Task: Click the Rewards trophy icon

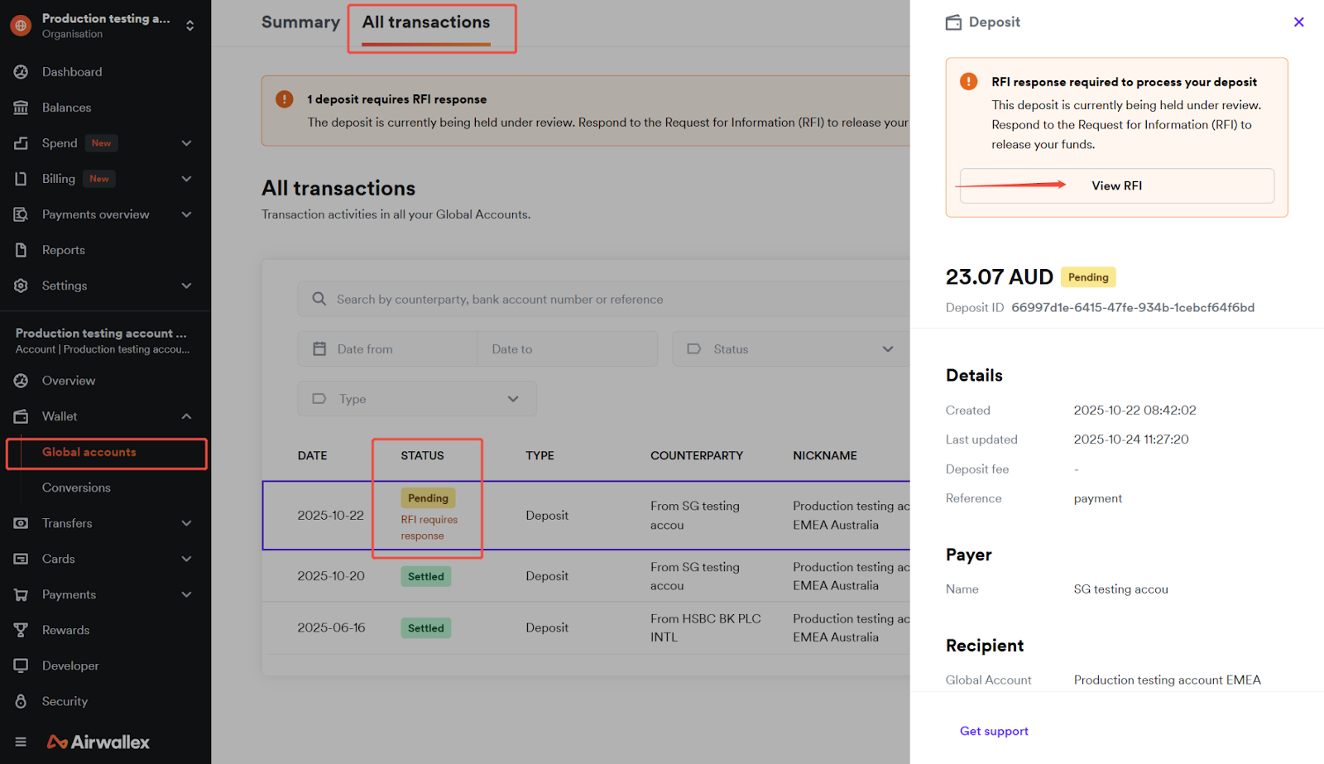Action: click(22, 630)
